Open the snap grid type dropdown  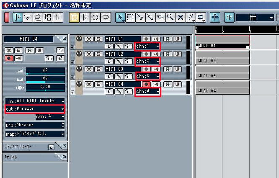255,18
